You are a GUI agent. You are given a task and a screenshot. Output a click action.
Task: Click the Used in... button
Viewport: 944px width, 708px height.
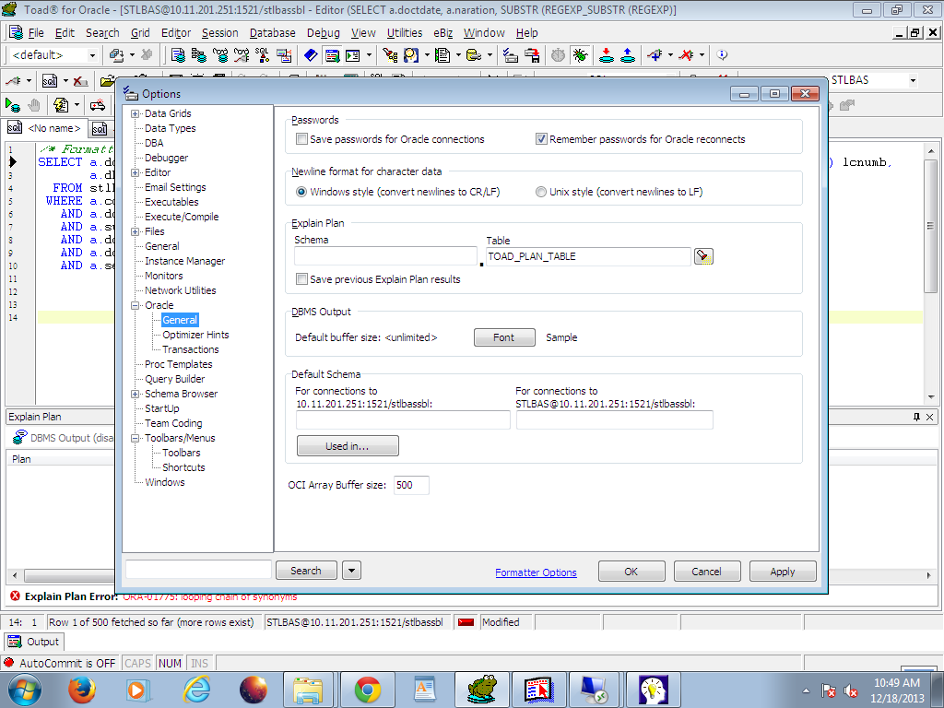point(348,446)
